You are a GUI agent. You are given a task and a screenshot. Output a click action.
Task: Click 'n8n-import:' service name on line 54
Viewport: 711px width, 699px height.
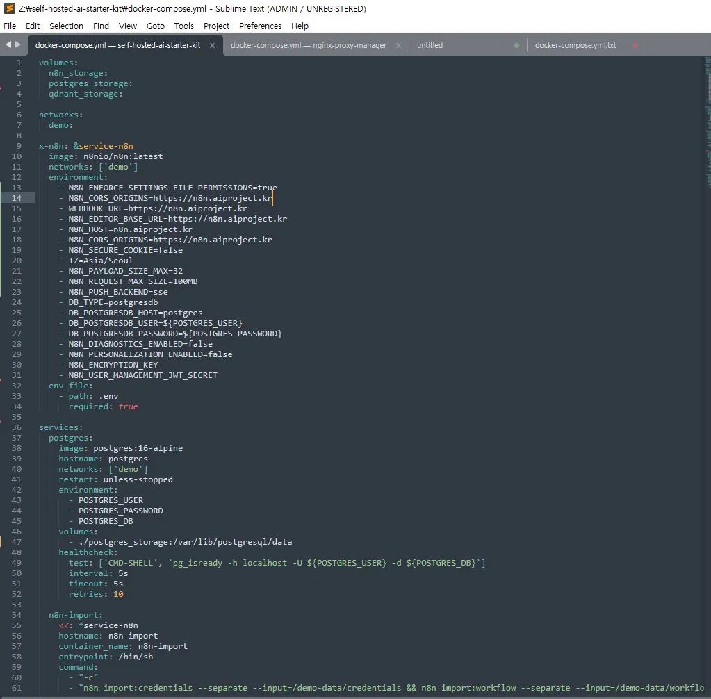tap(76, 615)
